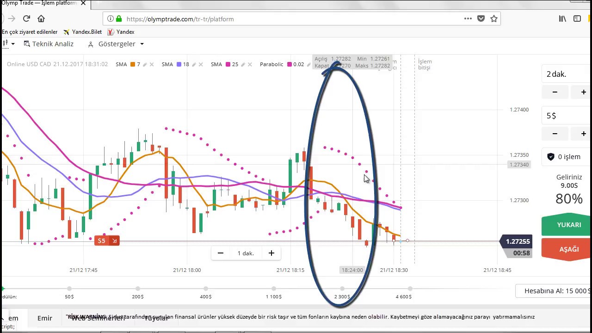Select the $5 open trade marker

pyautogui.click(x=107, y=240)
